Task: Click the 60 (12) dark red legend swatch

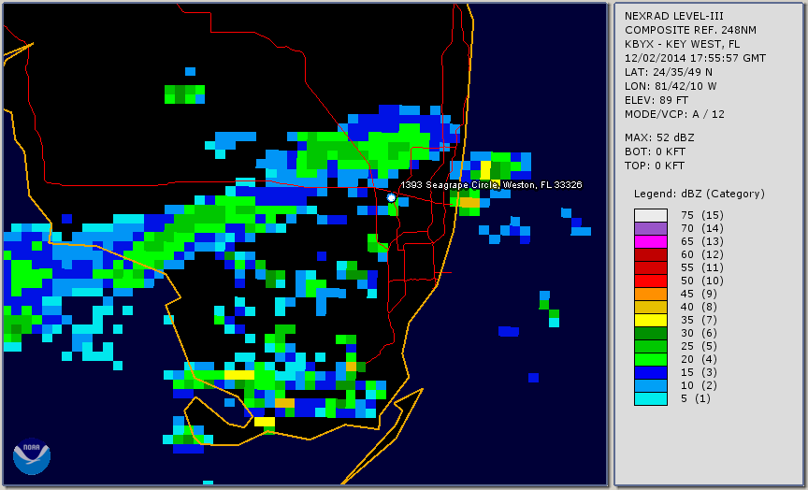Action: 651,254
